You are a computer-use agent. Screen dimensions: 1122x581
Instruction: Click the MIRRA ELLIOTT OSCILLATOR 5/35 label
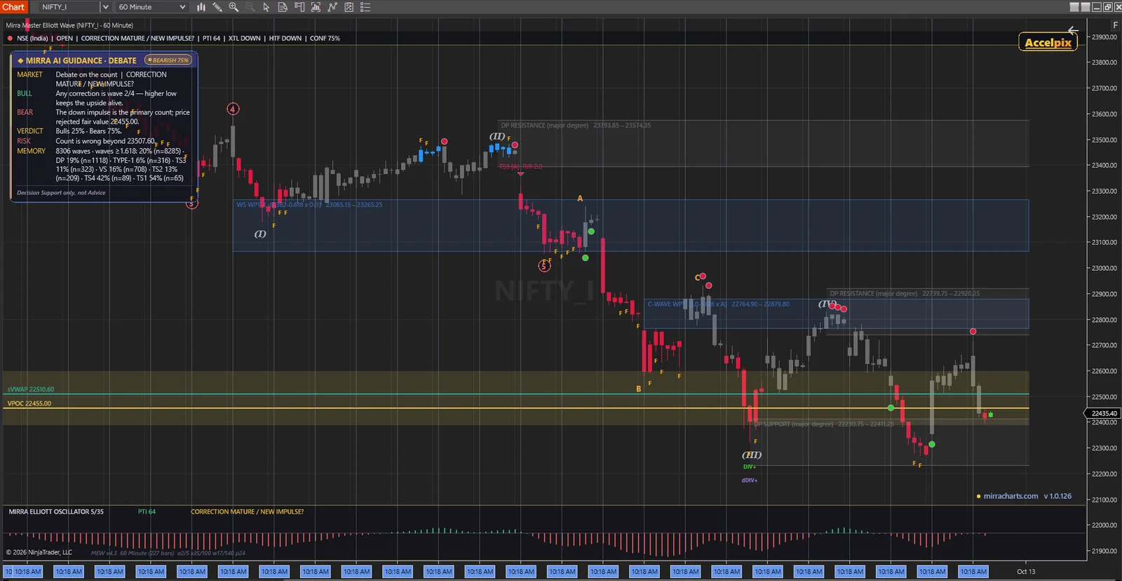coord(56,512)
